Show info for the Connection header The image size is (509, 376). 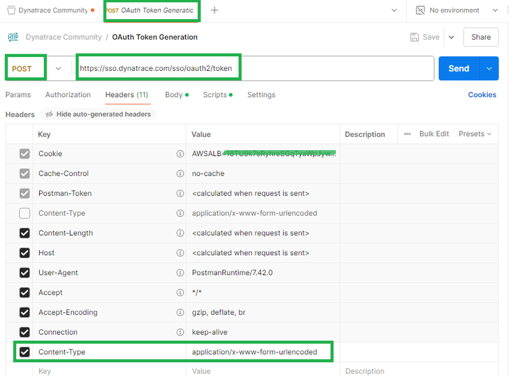pyautogui.click(x=180, y=332)
